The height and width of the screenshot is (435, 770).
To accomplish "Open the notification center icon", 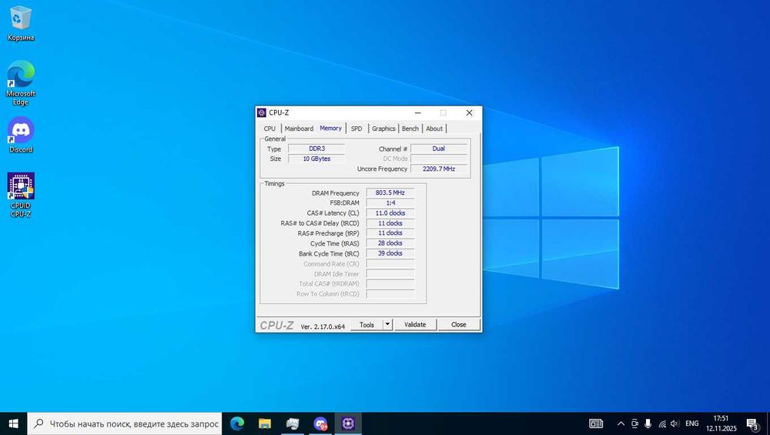I will click(753, 423).
